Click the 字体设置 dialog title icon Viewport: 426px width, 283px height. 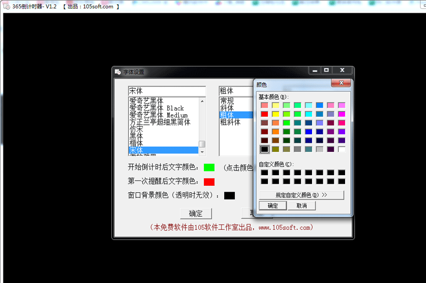point(118,72)
